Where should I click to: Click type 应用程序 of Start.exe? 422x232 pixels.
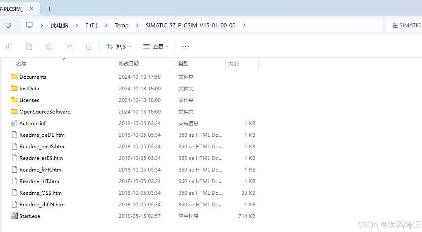pyautogui.click(x=188, y=216)
